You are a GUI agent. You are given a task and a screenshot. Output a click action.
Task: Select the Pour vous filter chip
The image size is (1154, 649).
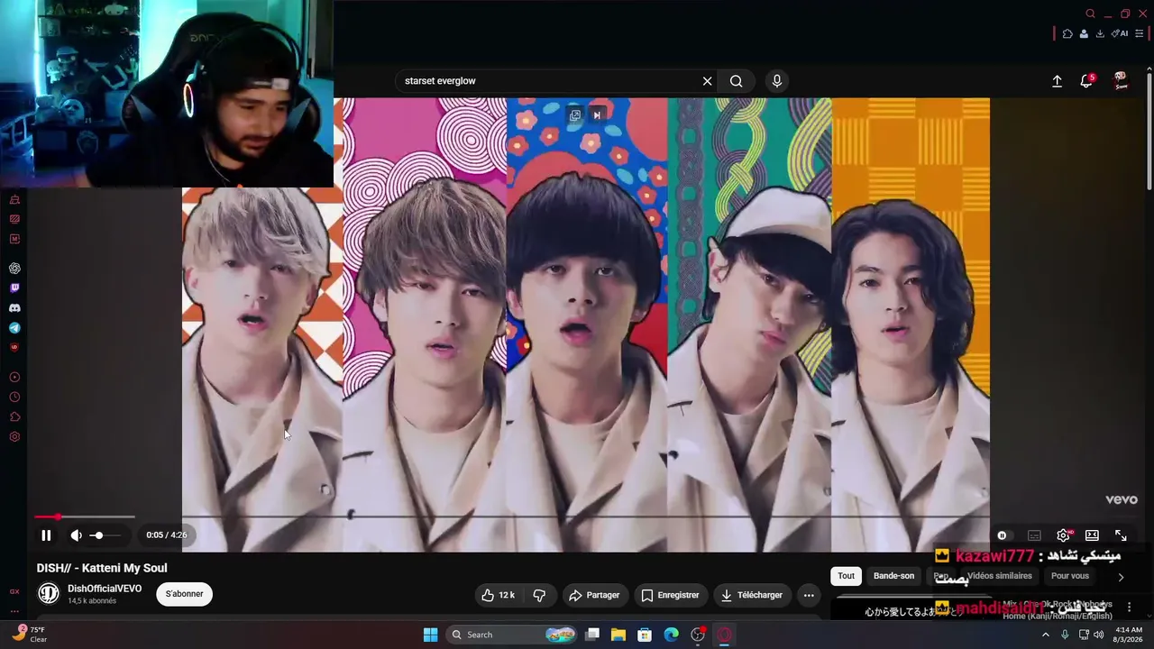1070,576
